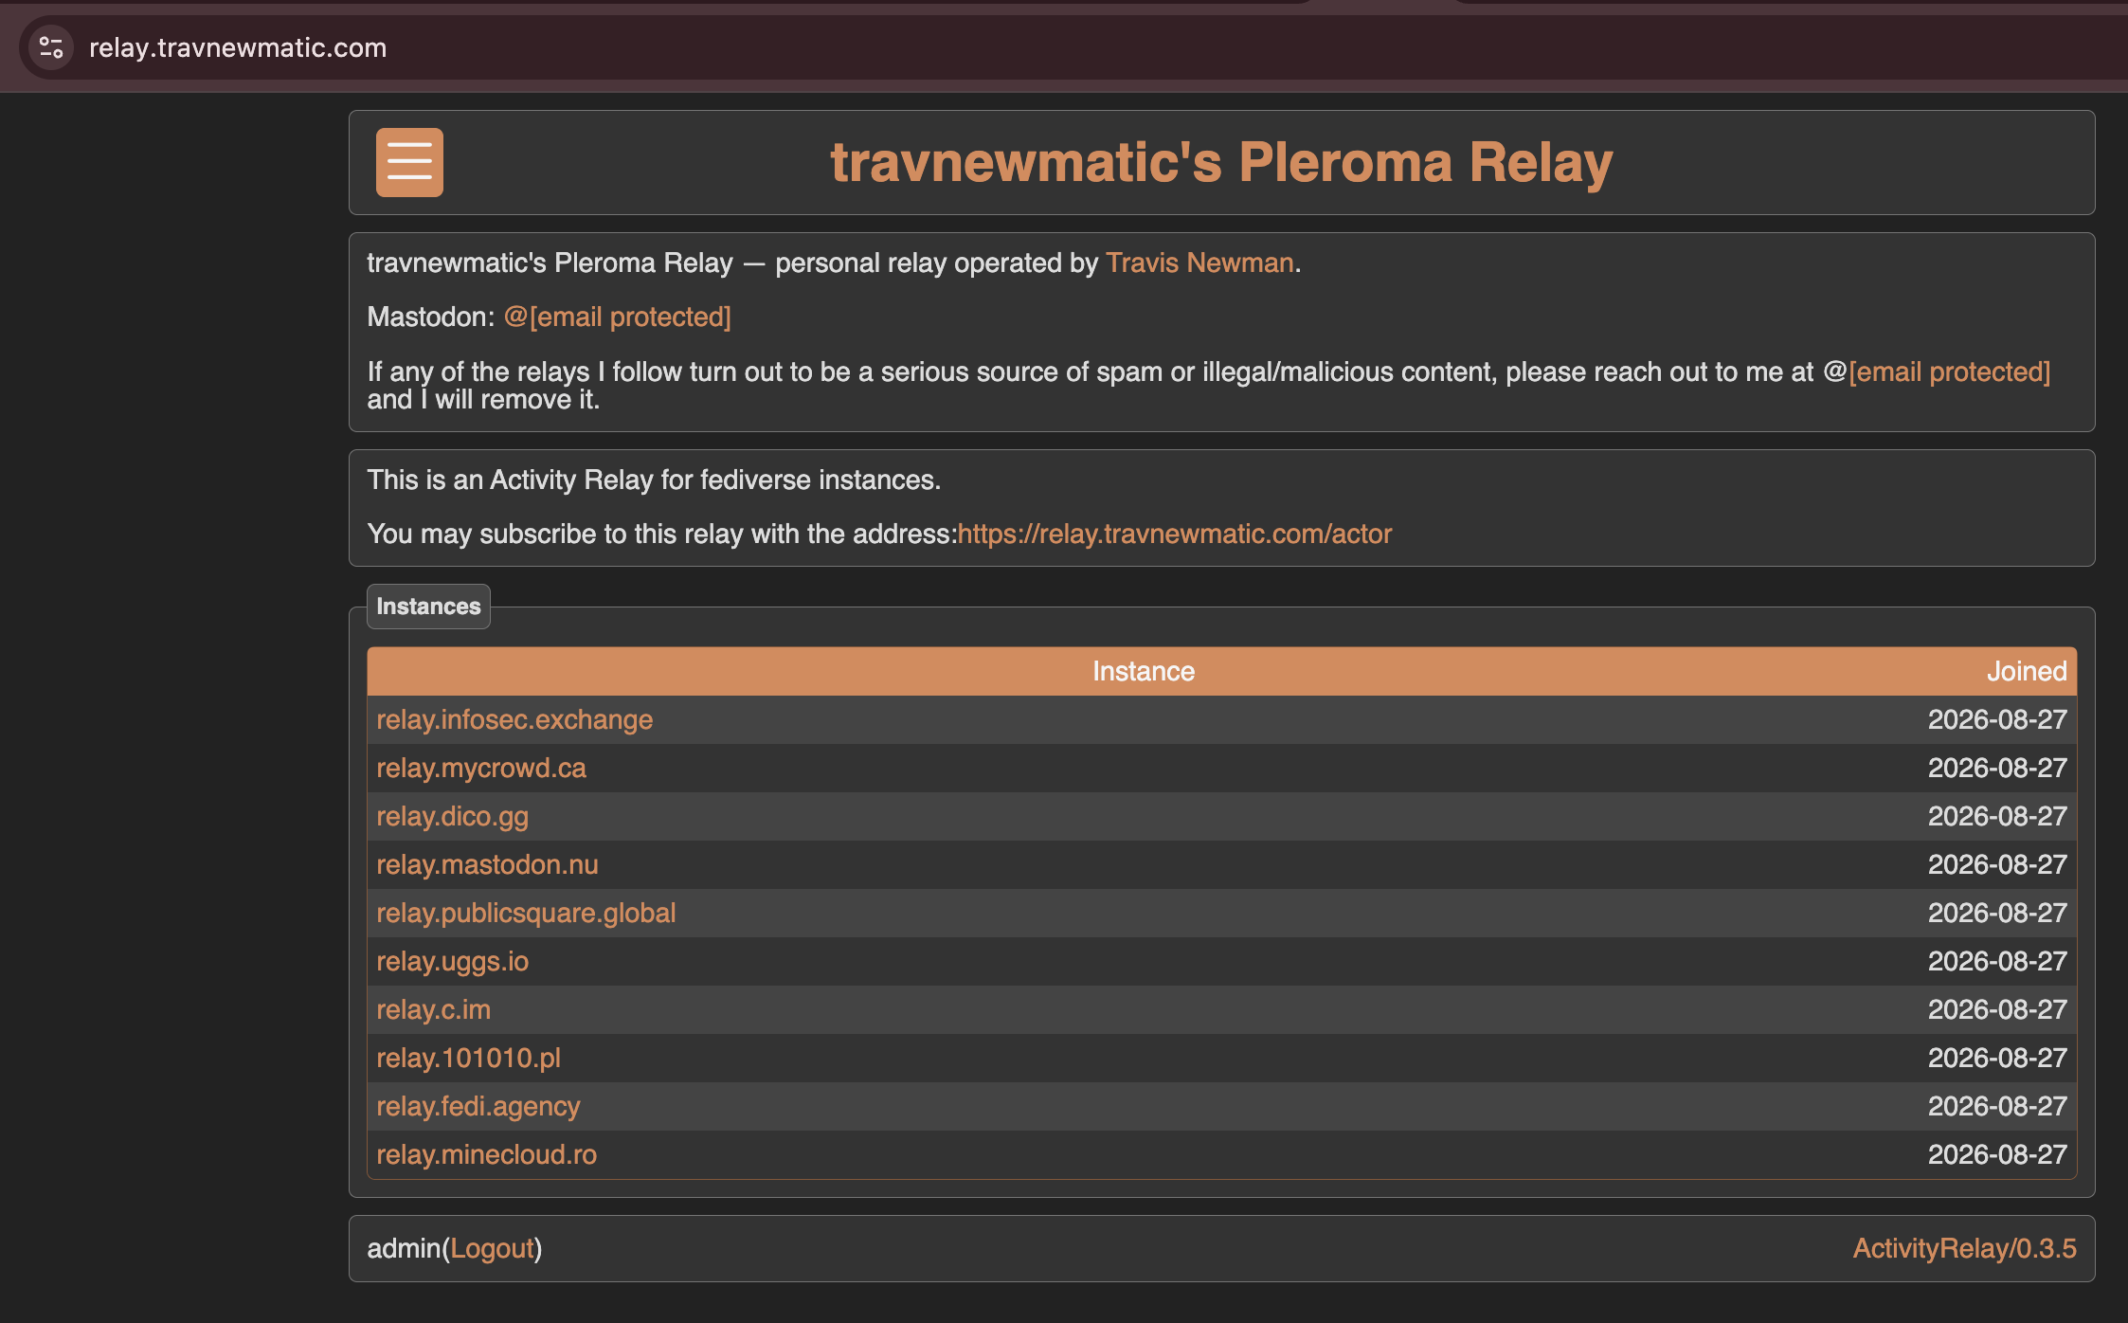
Task: Click the relay.travnewmatic.com address bar URL
Action: pyautogui.click(x=238, y=47)
